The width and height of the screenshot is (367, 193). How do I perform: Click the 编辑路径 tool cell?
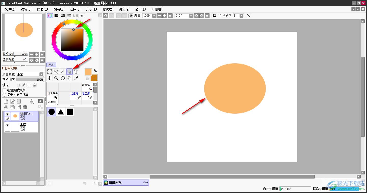[x=53, y=96]
